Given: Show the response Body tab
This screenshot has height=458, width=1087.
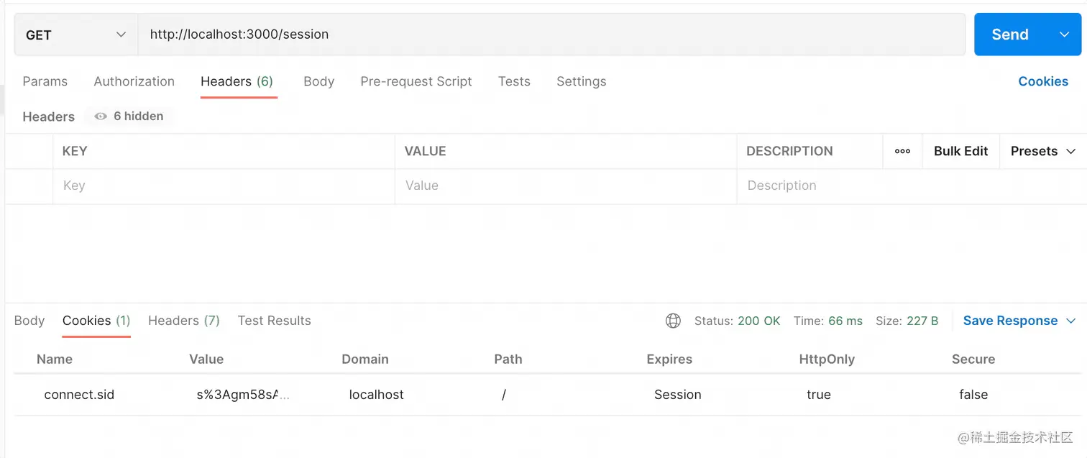Looking at the screenshot, I should tap(29, 321).
